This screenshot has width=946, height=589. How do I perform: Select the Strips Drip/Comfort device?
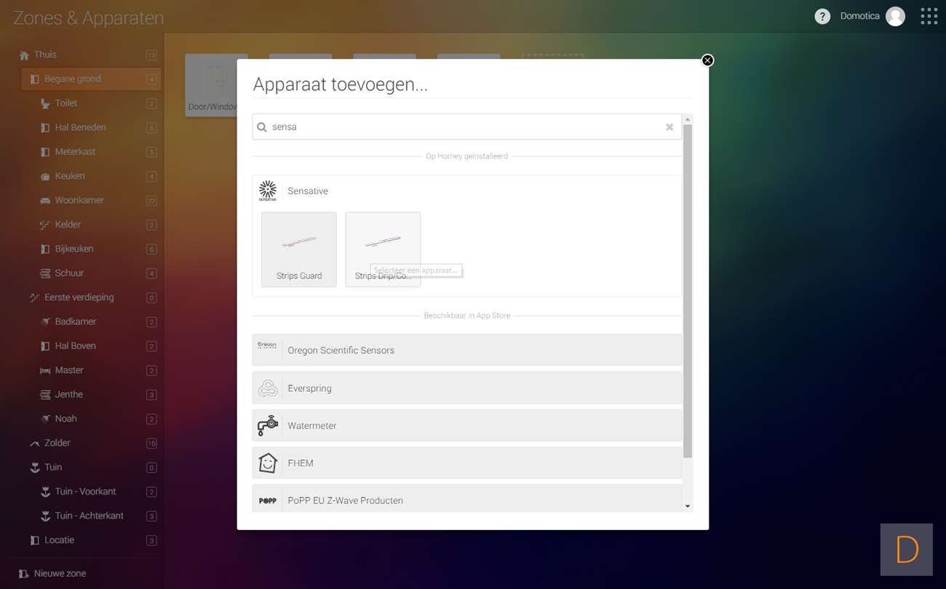click(x=383, y=249)
